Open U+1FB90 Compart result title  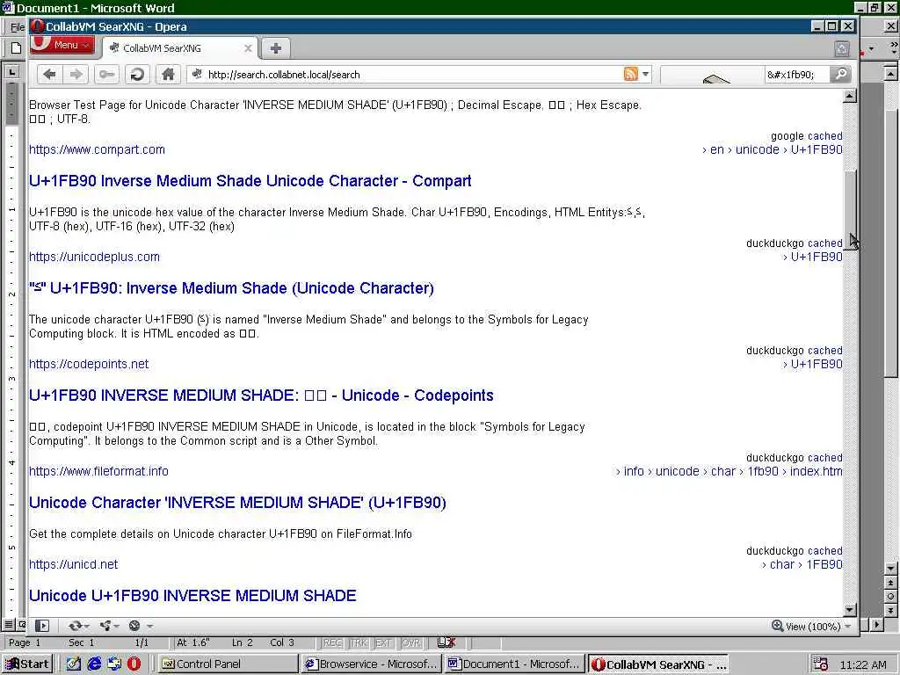[x=250, y=181]
